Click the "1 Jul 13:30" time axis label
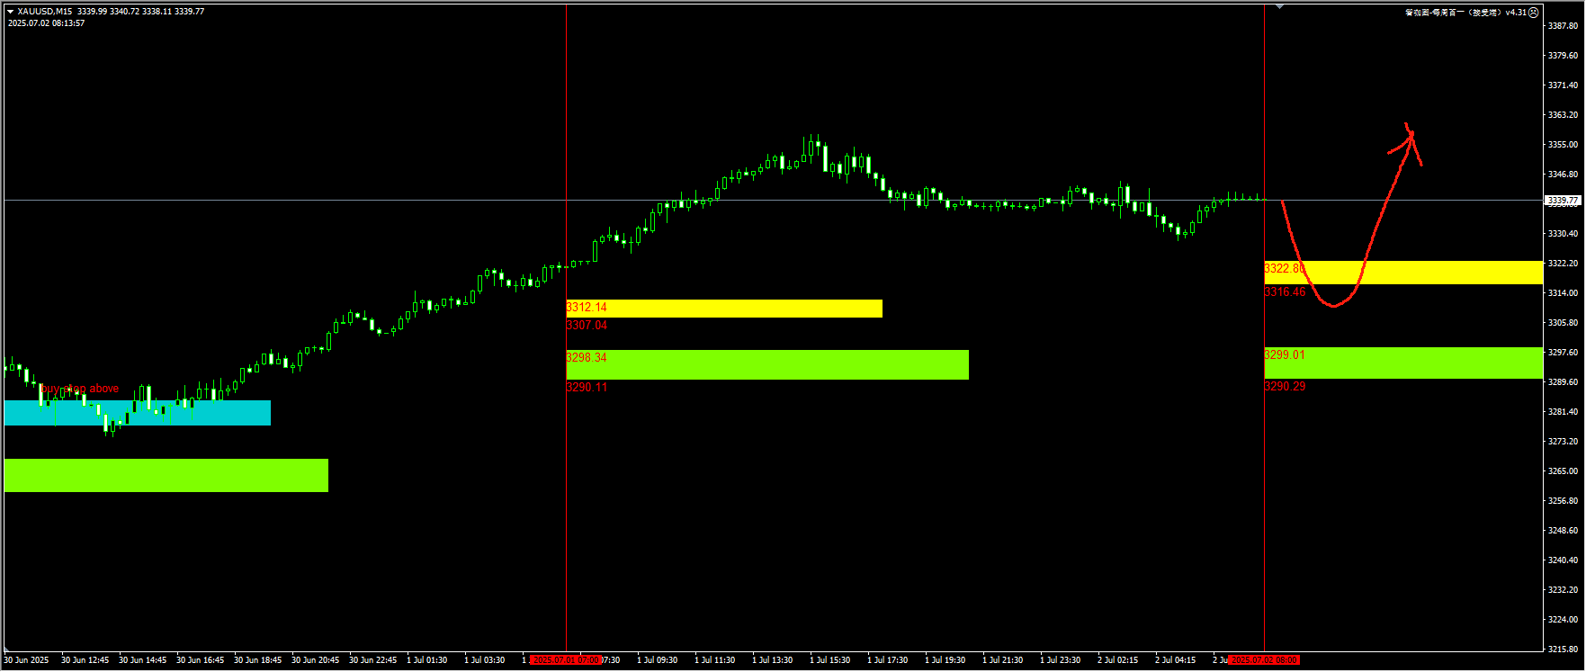 772,659
